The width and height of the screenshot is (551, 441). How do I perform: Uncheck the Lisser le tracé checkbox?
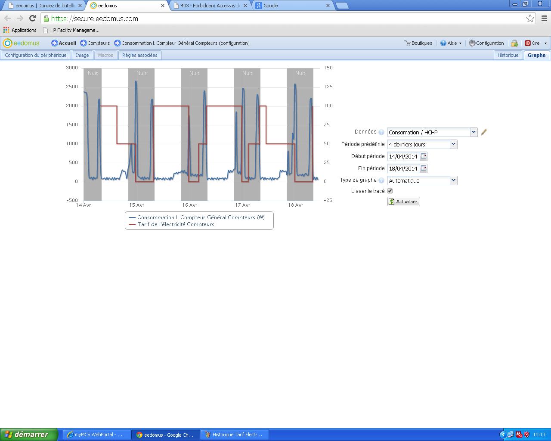[x=390, y=191]
